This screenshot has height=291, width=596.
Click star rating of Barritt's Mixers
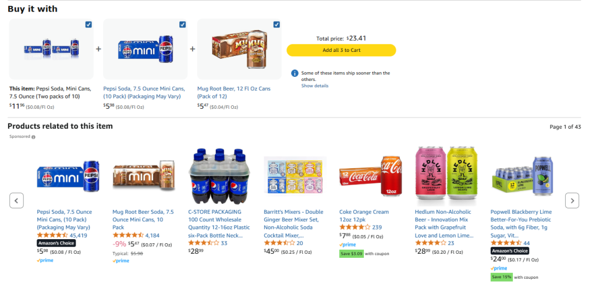tap(279, 243)
